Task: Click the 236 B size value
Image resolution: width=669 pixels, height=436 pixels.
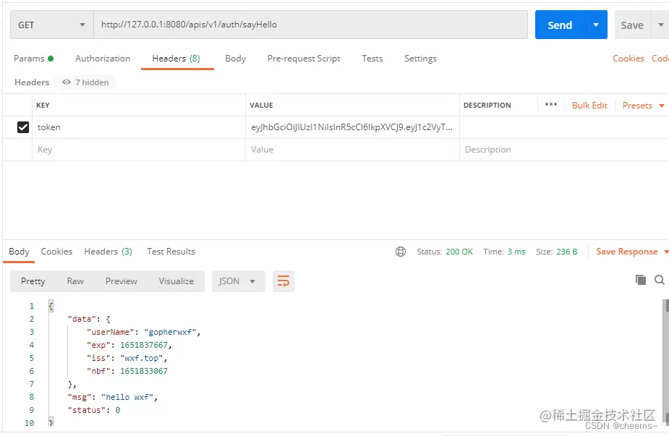Action: 566,252
